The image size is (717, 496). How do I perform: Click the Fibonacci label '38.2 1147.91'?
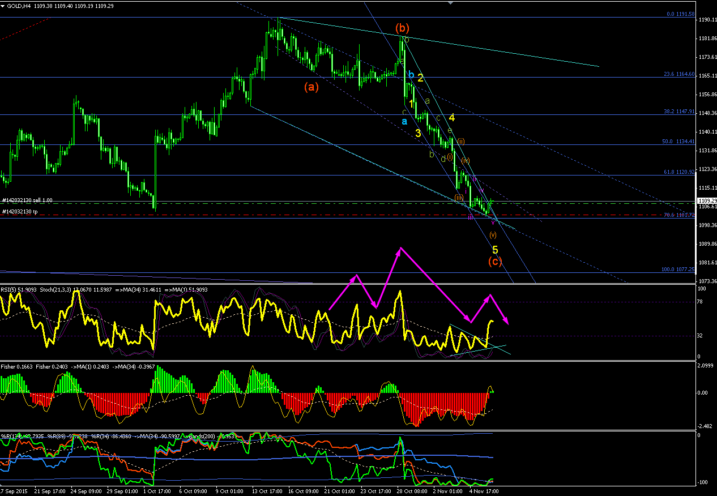pyautogui.click(x=679, y=112)
